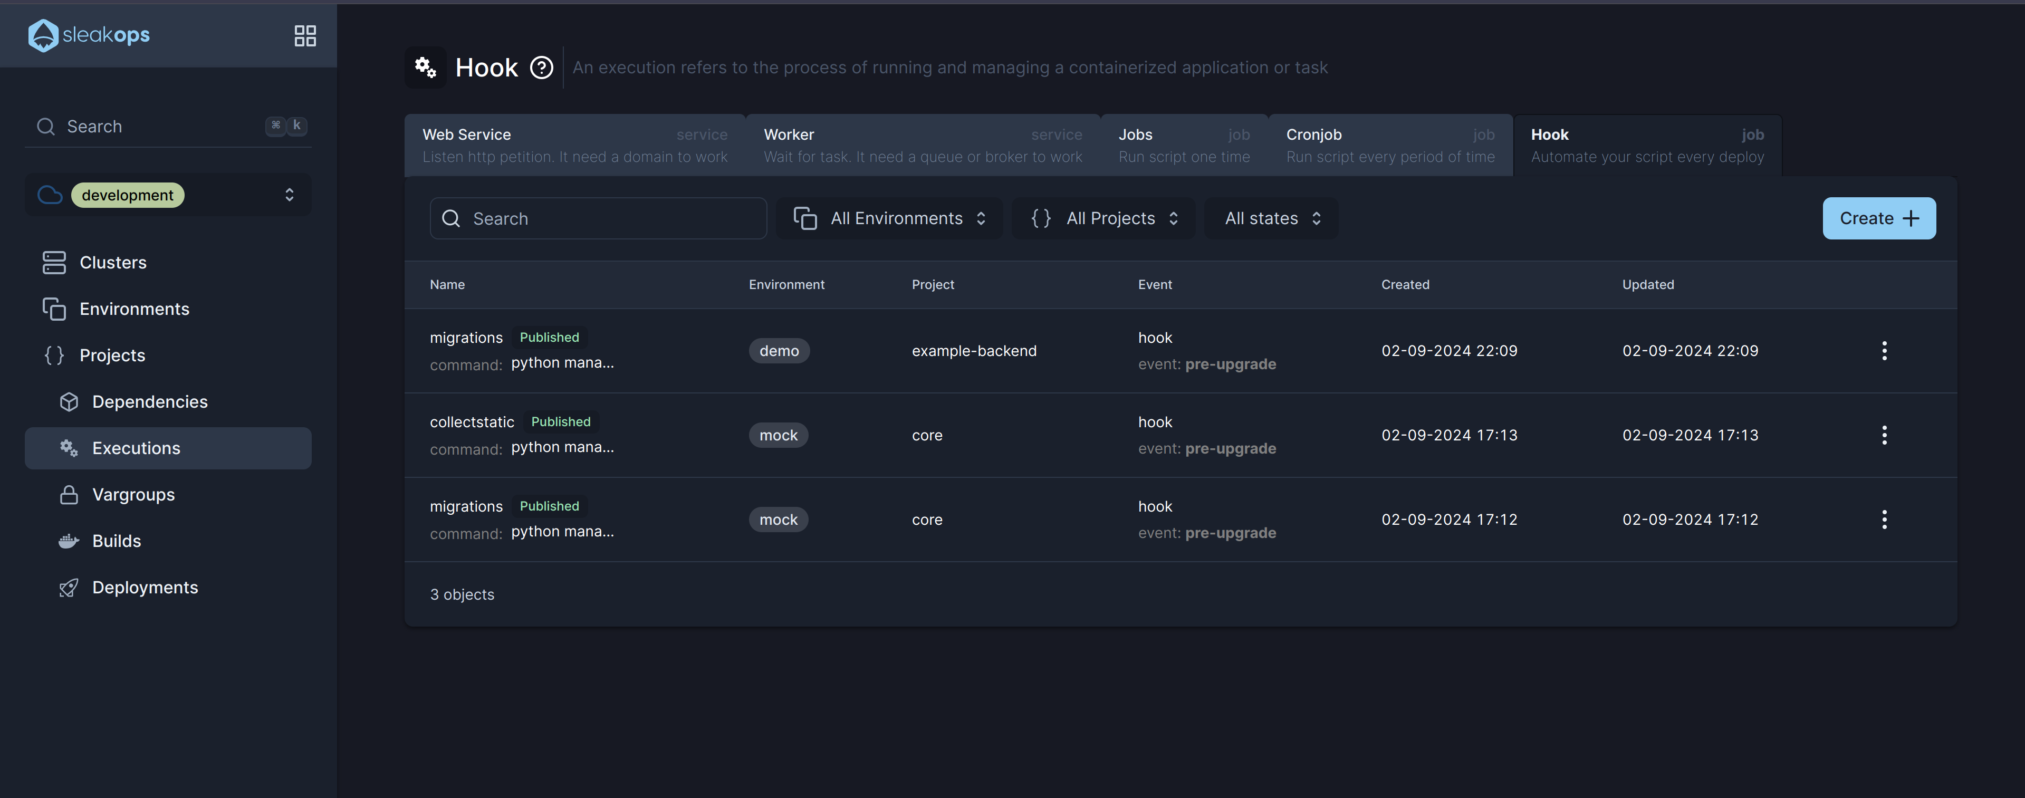Click the Environments copy icon
This screenshot has width=2025, height=798.
click(x=54, y=309)
